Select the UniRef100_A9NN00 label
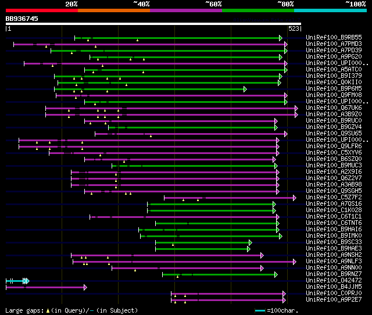The width and height of the screenshot is (372, 315). click(x=334, y=268)
